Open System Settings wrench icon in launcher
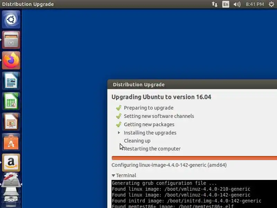277x208 pixels. coord(11,180)
